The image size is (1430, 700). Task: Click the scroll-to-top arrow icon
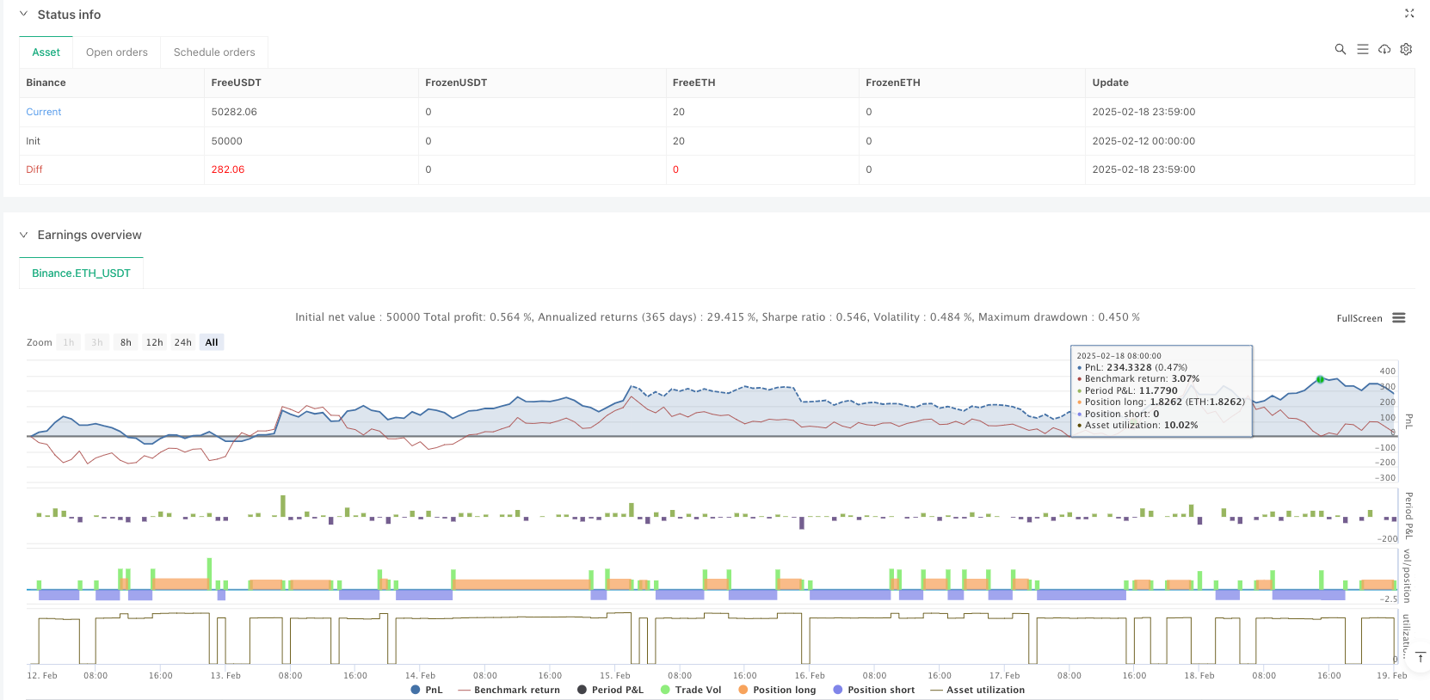click(1421, 657)
